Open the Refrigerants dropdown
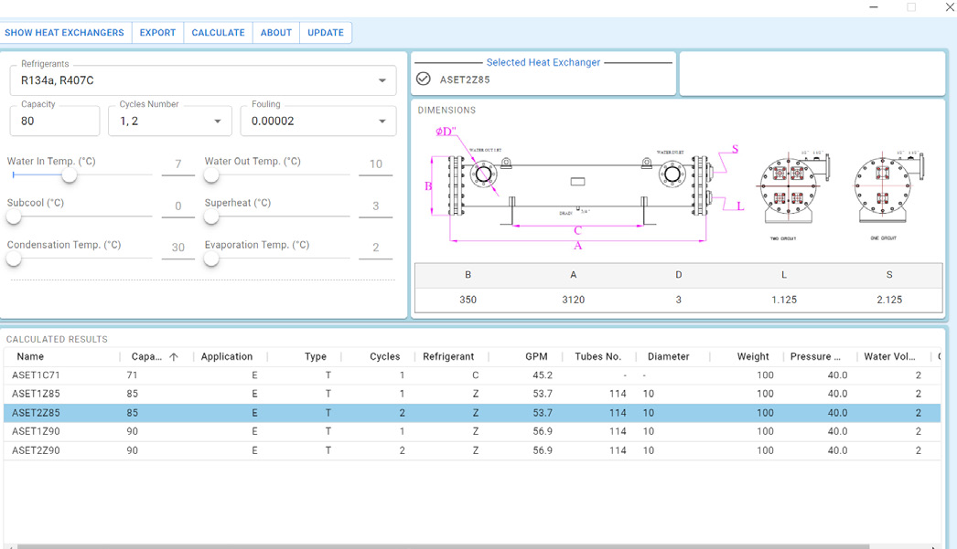The height and width of the screenshot is (549, 957). [x=382, y=80]
